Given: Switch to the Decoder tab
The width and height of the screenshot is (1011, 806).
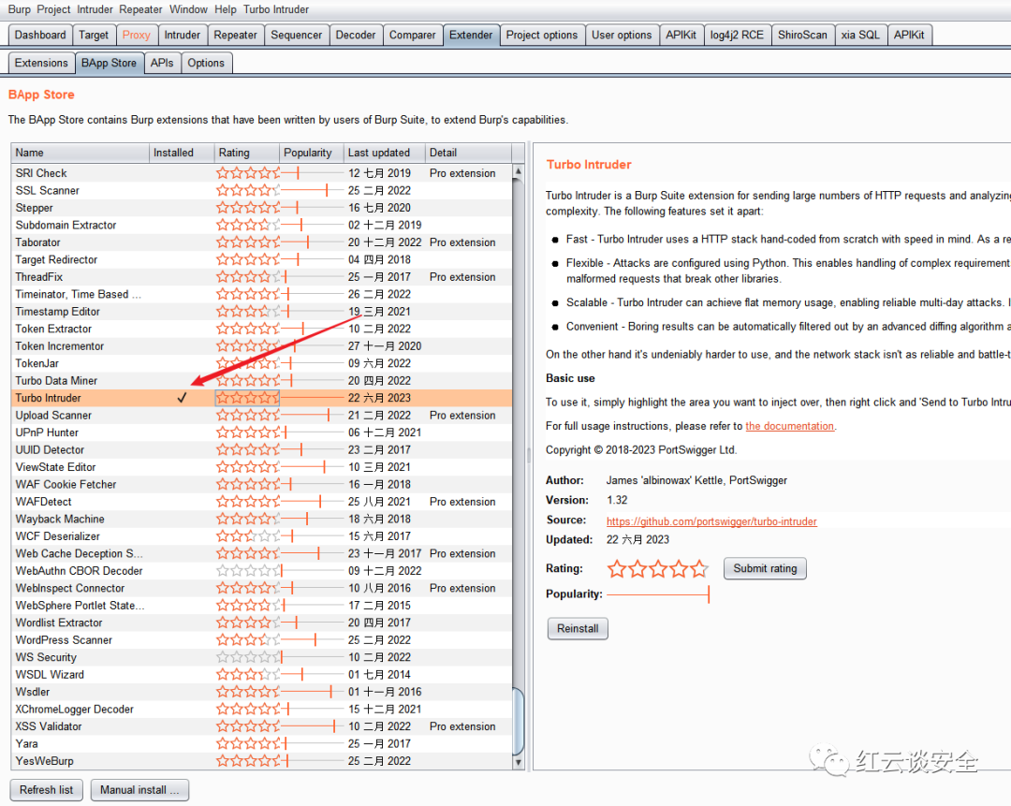Looking at the screenshot, I should coord(356,35).
